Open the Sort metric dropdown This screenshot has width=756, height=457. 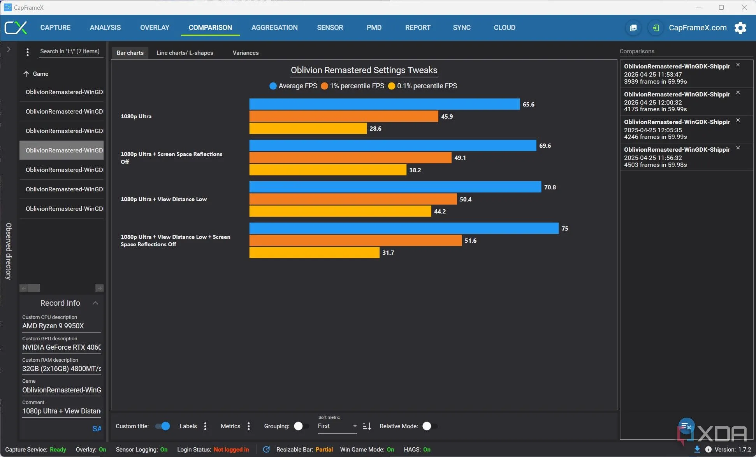click(x=337, y=426)
